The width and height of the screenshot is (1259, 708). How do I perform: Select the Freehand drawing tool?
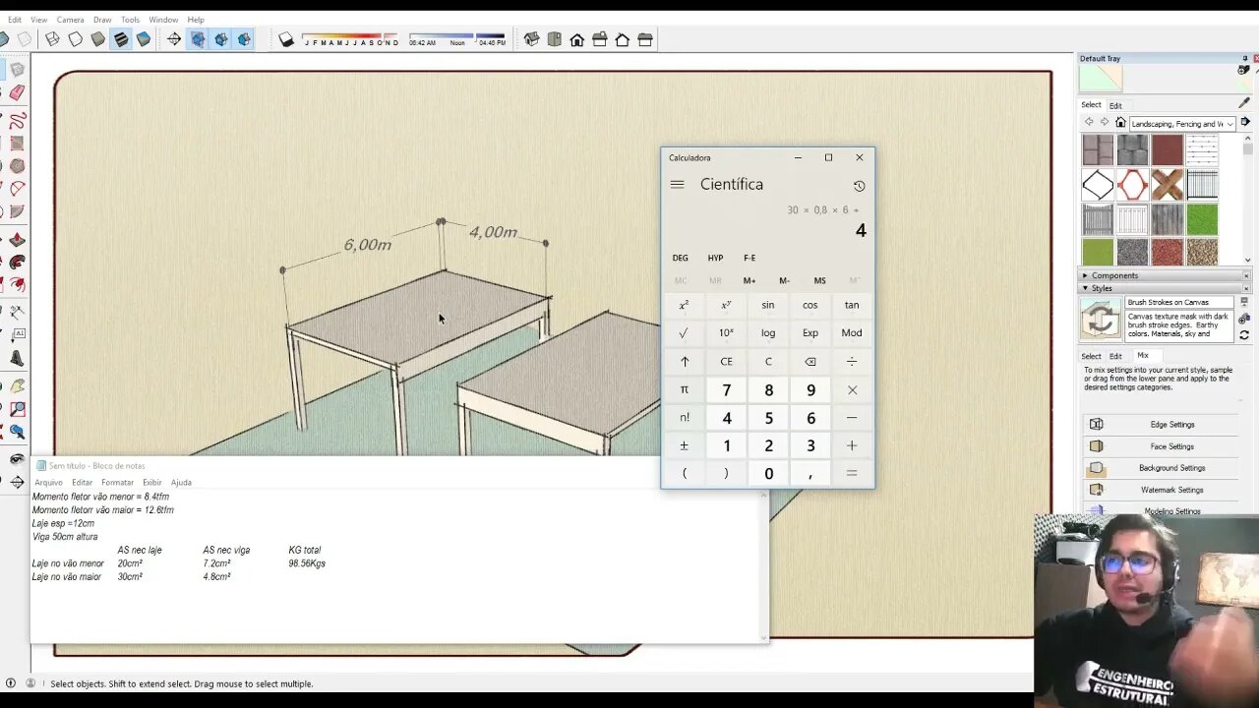tap(17, 120)
